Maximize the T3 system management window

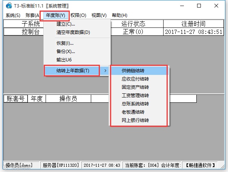click(199, 6)
